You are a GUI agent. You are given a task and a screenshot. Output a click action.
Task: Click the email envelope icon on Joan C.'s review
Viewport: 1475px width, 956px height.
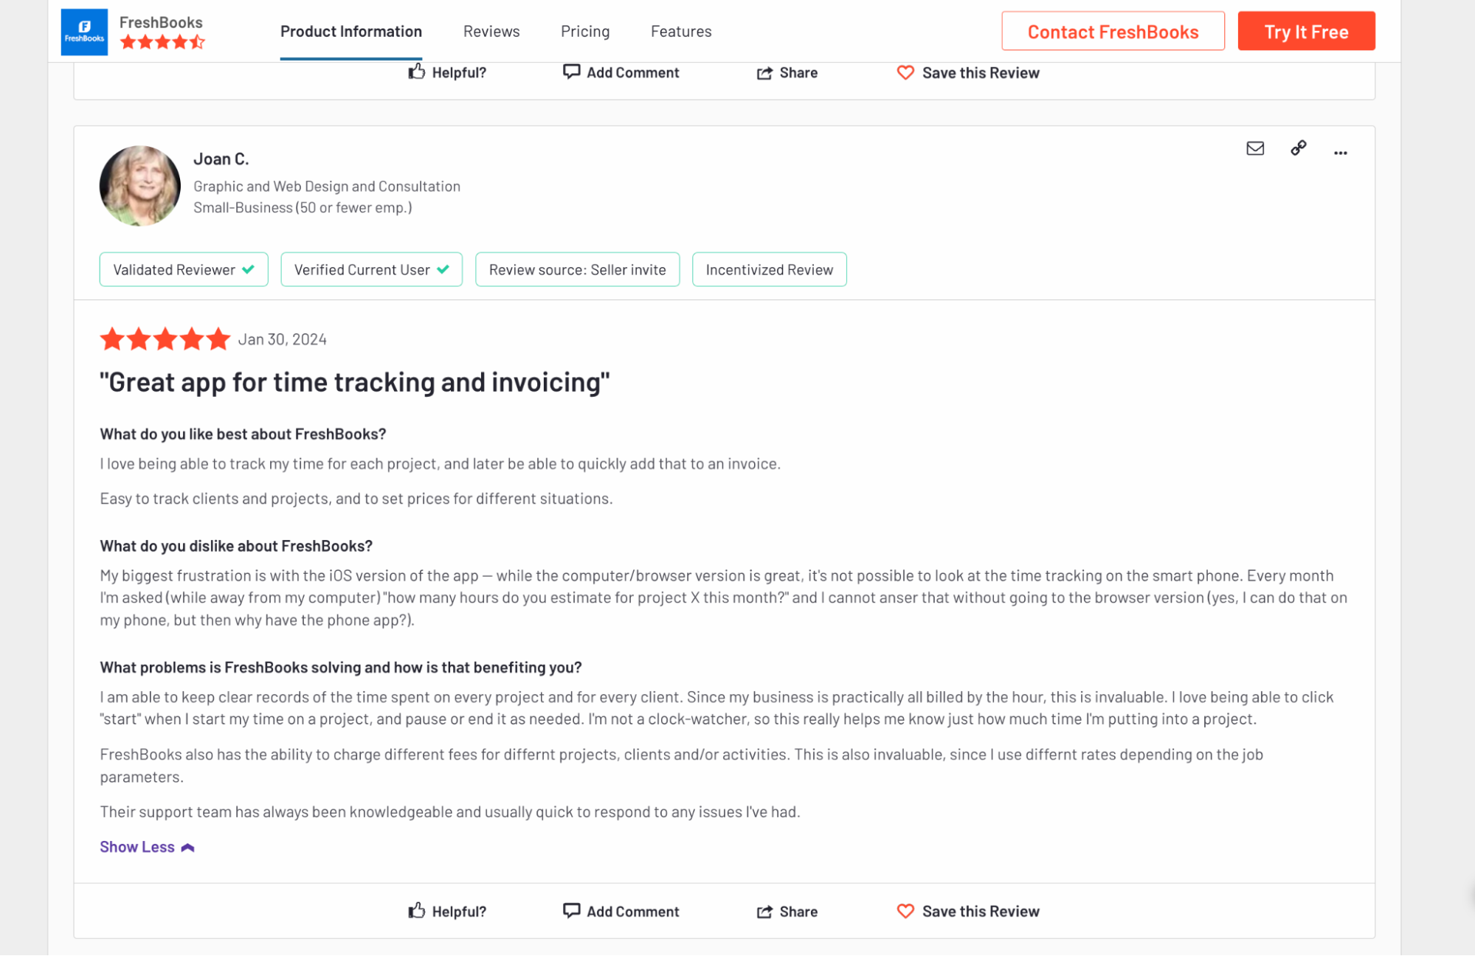pyautogui.click(x=1255, y=148)
